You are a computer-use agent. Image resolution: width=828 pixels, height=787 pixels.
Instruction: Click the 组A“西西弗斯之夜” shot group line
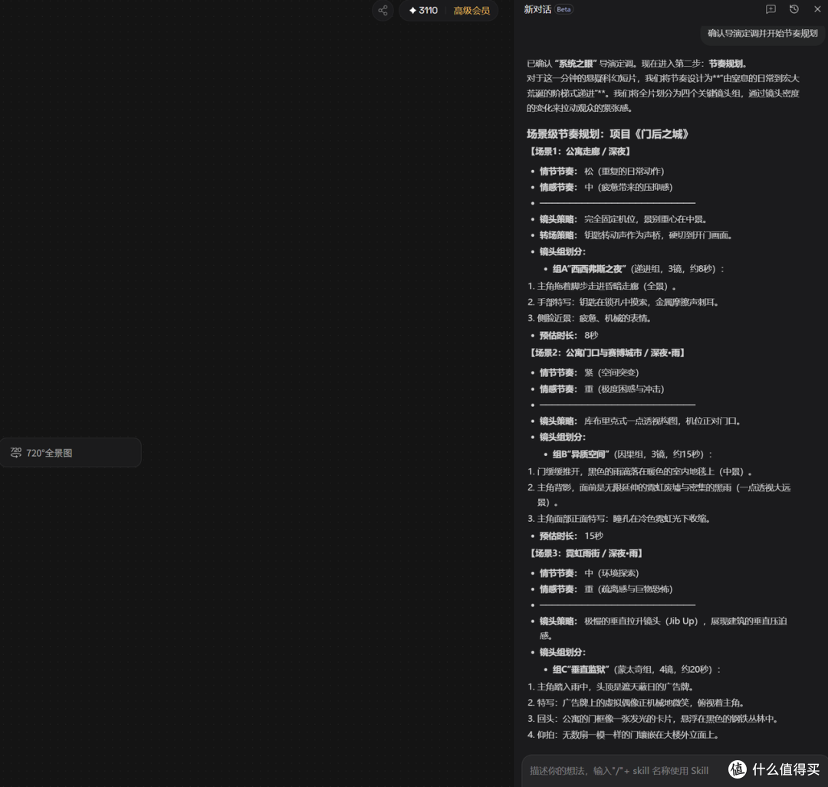(x=639, y=269)
